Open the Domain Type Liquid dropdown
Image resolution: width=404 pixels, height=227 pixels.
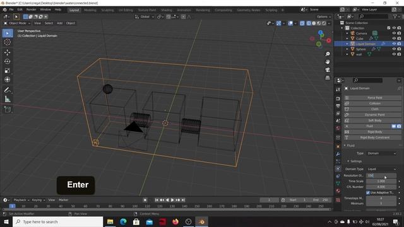pyautogui.click(x=381, y=169)
